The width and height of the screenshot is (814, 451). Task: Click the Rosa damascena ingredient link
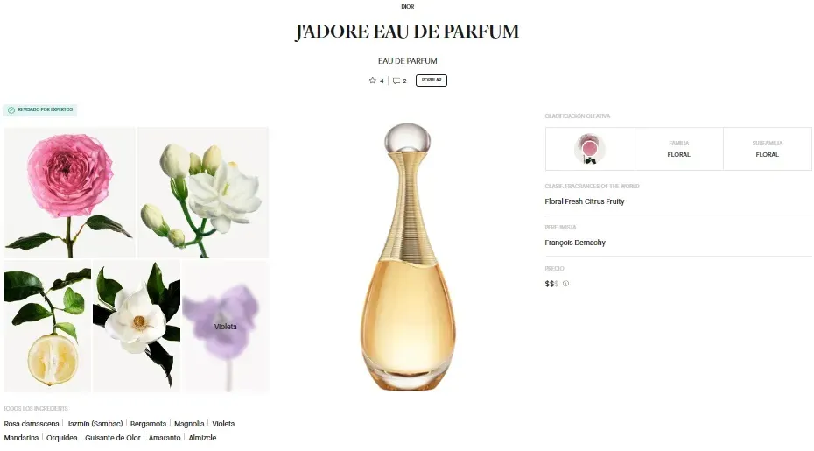pyautogui.click(x=32, y=424)
